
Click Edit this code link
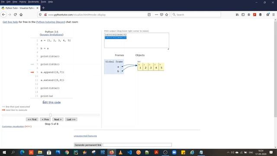[x=52, y=102]
